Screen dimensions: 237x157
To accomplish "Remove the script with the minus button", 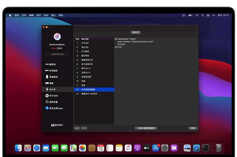I will coord(84,128).
